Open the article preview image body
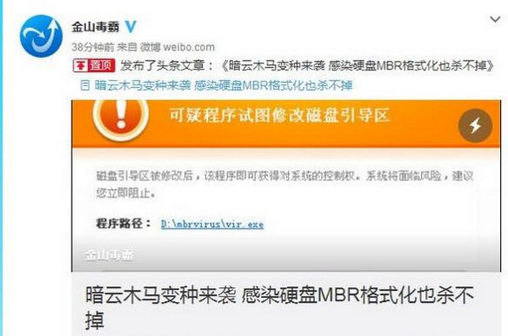Screen dimensions: 508x336 [286, 186]
